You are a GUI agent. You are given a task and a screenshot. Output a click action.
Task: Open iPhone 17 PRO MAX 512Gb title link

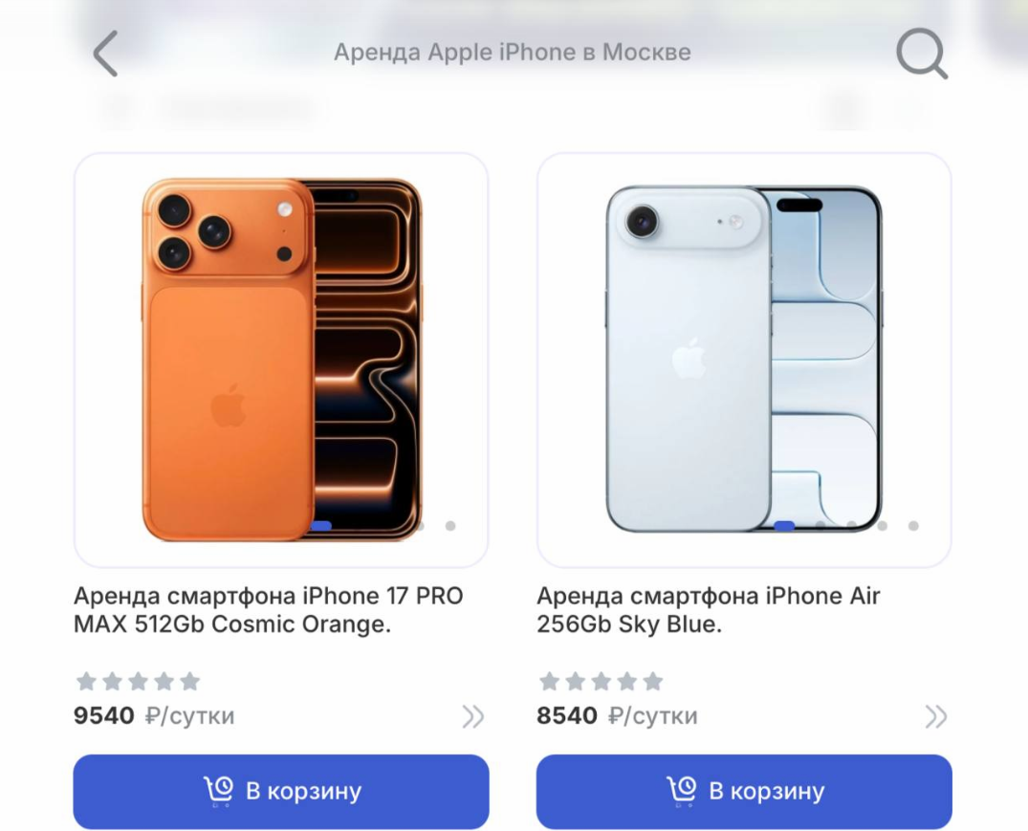[268, 609]
